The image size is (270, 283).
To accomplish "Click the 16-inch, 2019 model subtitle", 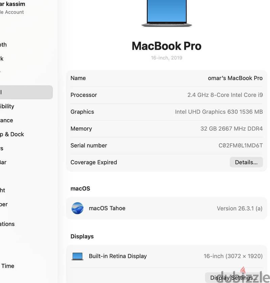I will 167,58.
